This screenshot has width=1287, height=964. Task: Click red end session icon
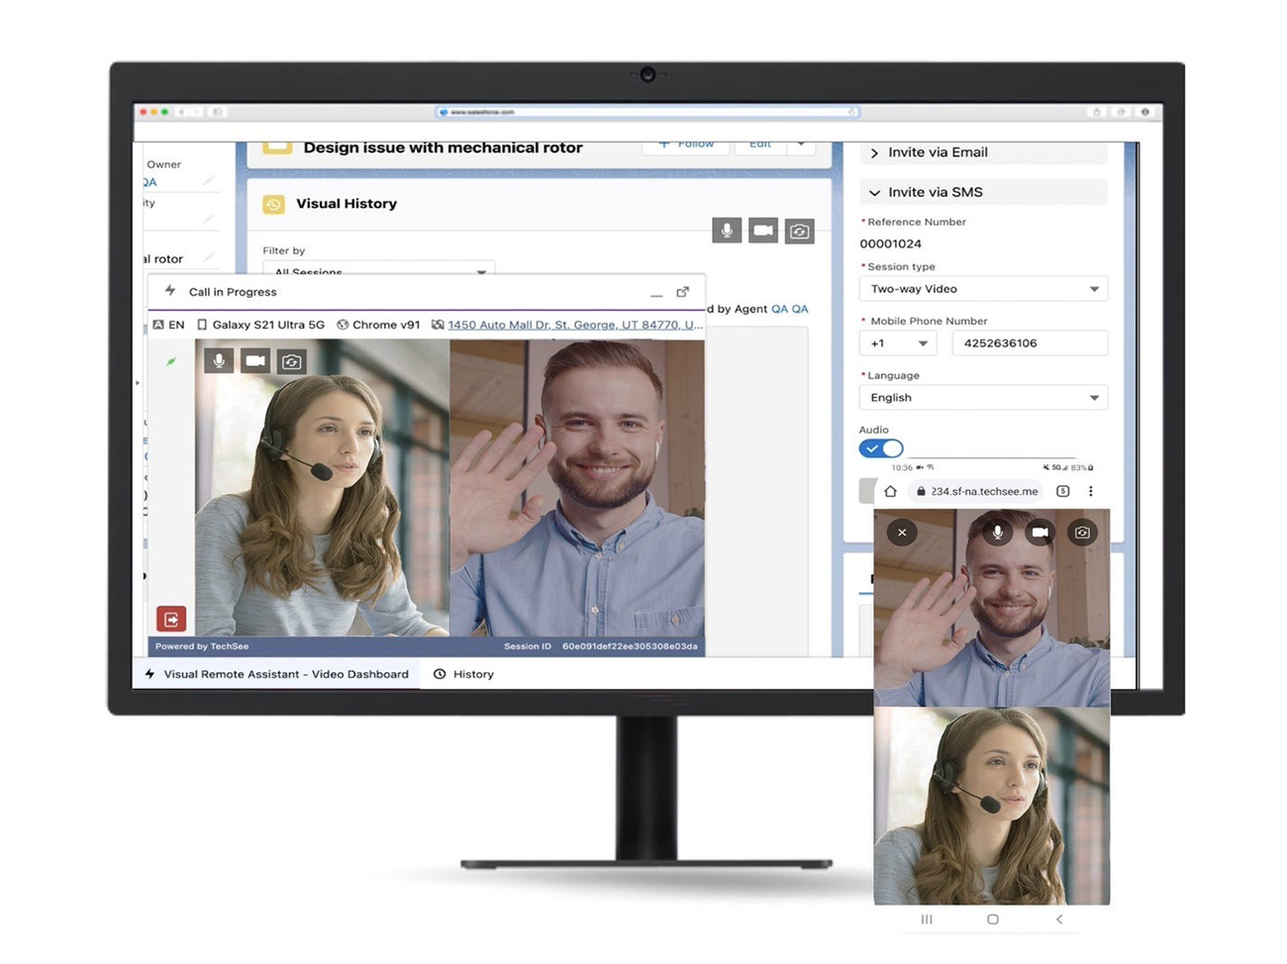pos(171,620)
